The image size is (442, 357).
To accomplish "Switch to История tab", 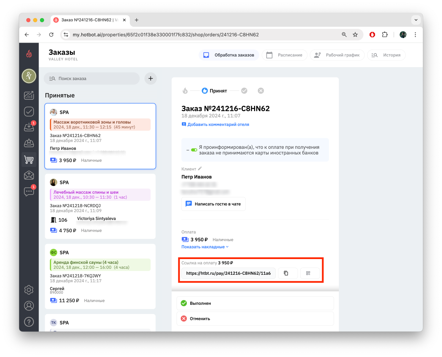I will [386, 55].
